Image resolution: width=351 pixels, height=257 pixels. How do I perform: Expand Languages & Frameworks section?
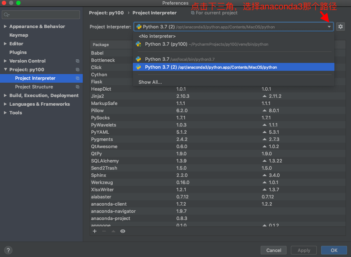tap(5, 104)
